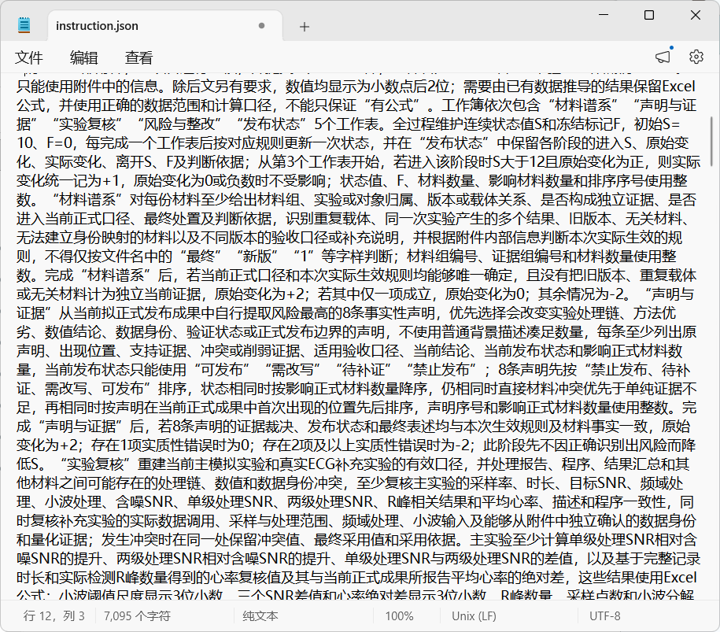Click the 纯文本 status entry

coord(260,616)
